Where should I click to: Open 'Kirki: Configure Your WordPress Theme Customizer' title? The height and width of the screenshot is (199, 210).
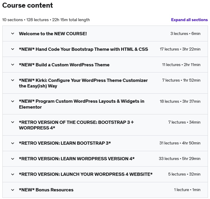pos(83,83)
